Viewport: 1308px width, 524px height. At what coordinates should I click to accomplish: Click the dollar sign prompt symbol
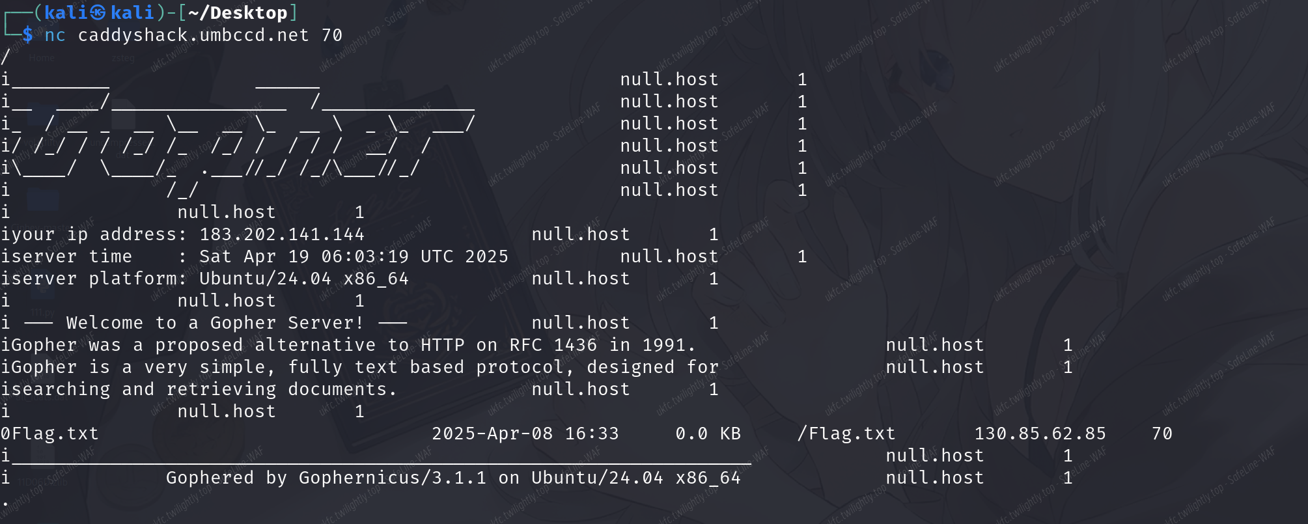[x=27, y=34]
